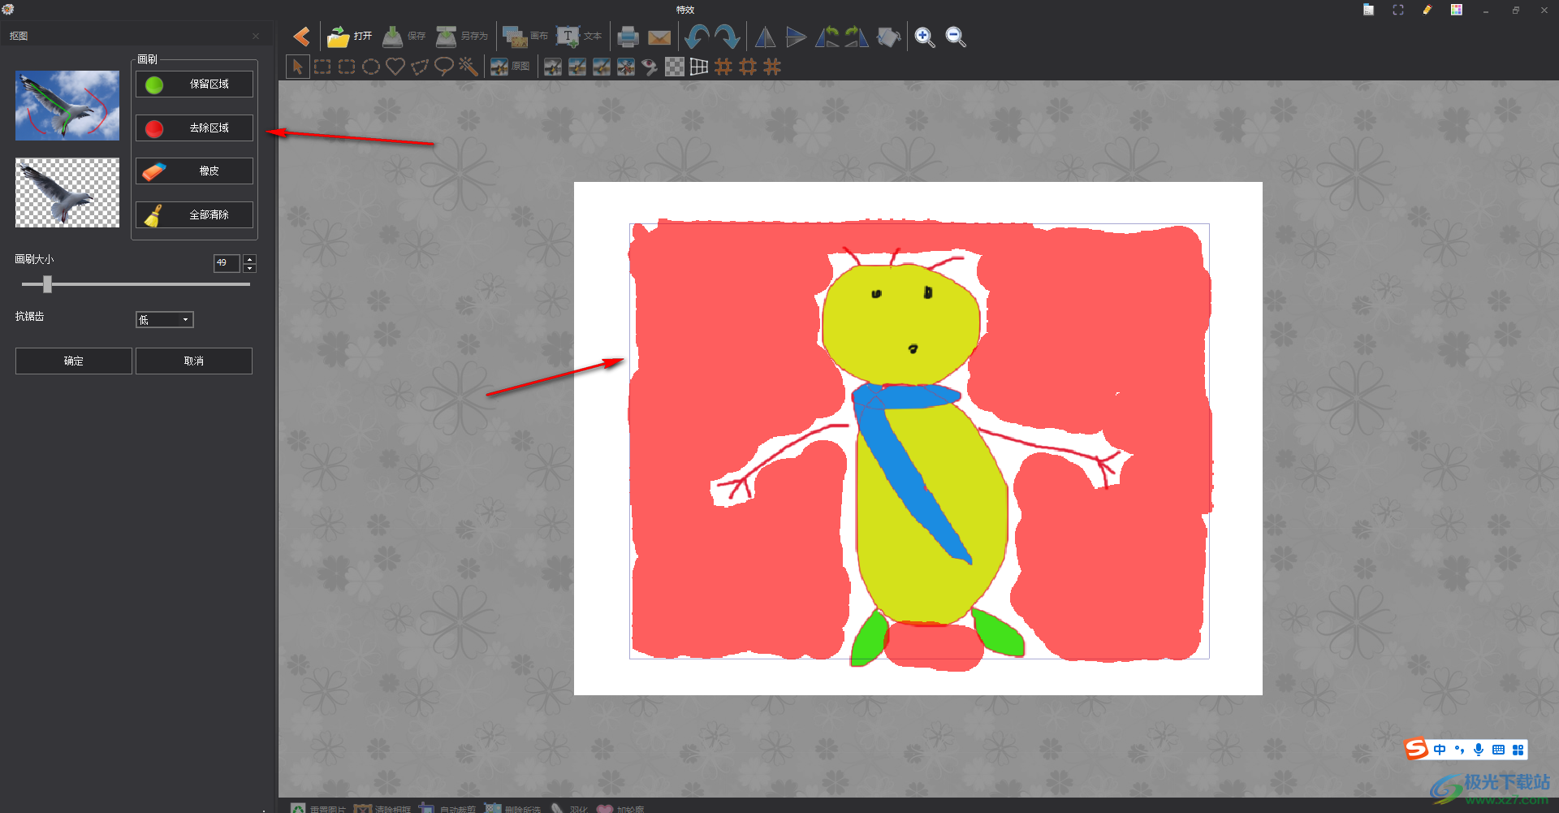Add text with 文本 tool
The image size is (1559, 813).
click(579, 37)
